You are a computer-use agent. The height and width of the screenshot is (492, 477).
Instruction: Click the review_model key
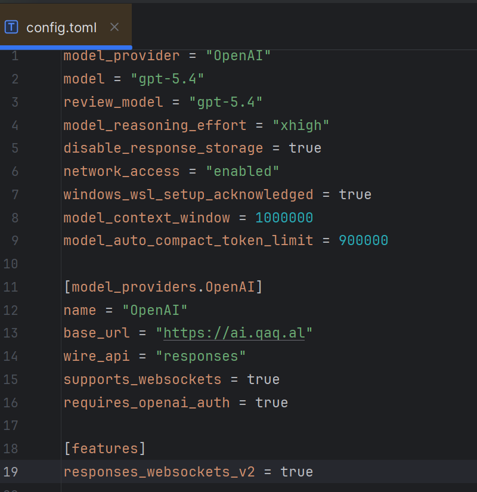coord(113,103)
